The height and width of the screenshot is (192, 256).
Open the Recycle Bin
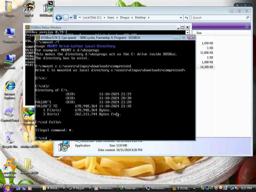(x=10, y=140)
